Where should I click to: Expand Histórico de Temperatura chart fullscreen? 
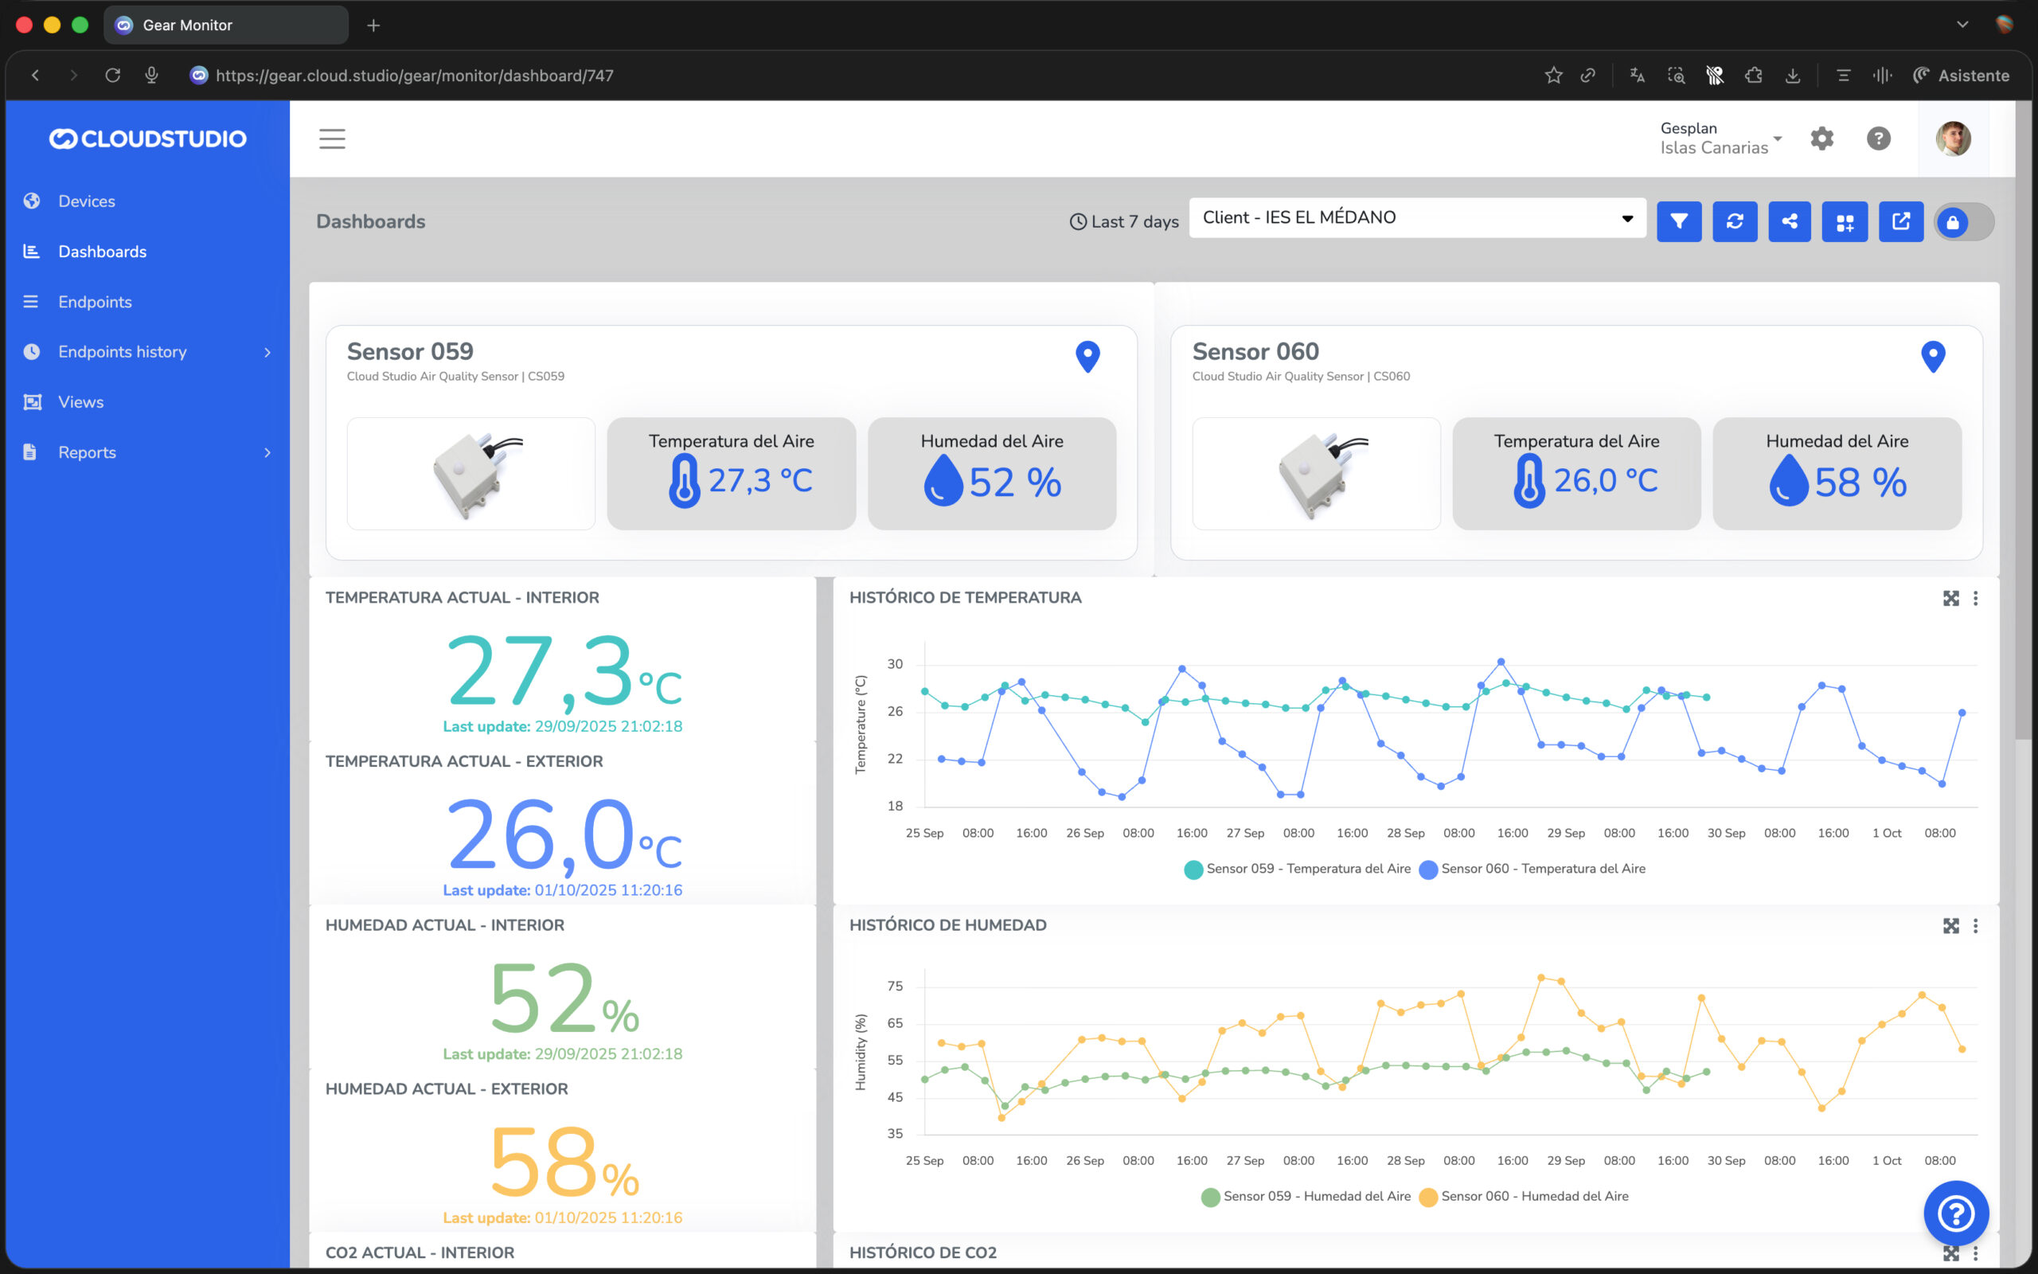[1950, 598]
